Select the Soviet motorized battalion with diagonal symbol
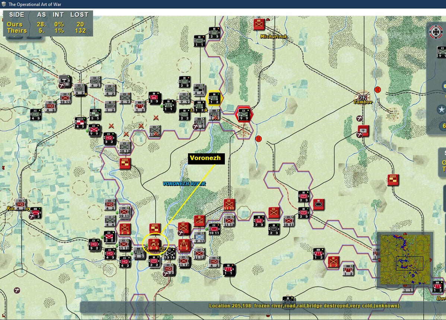 [200, 221]
